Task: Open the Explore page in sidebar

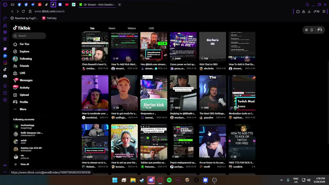Action: pyautogui.click(x=21, y=51)
